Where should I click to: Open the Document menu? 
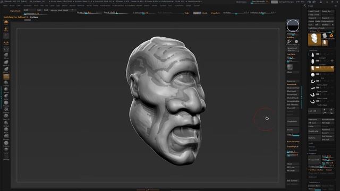28,6
